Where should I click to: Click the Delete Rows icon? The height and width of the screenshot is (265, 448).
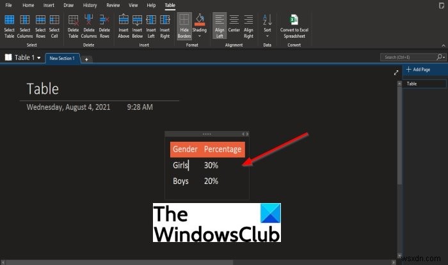tap(104, 20)
